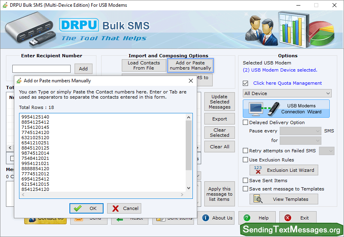Click the numbers list vertical scrollbar thumb
Image resolution: width=344 pixels, height=237 pixels.
189,145
